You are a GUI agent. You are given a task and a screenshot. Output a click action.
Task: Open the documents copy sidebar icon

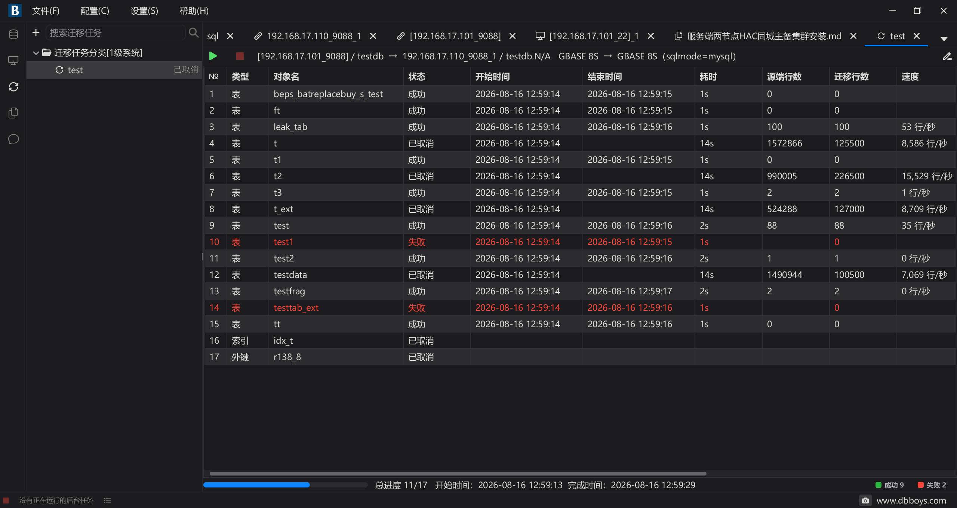tap(13, 113)
